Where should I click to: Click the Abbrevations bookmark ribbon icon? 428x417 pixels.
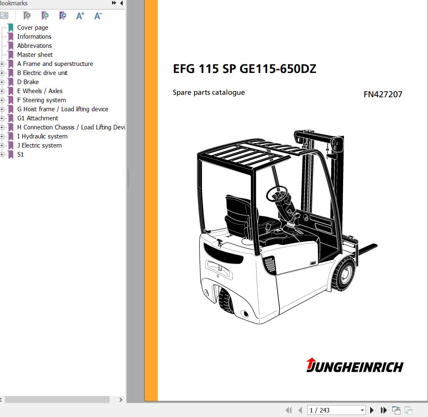click(x=11, y=46)
